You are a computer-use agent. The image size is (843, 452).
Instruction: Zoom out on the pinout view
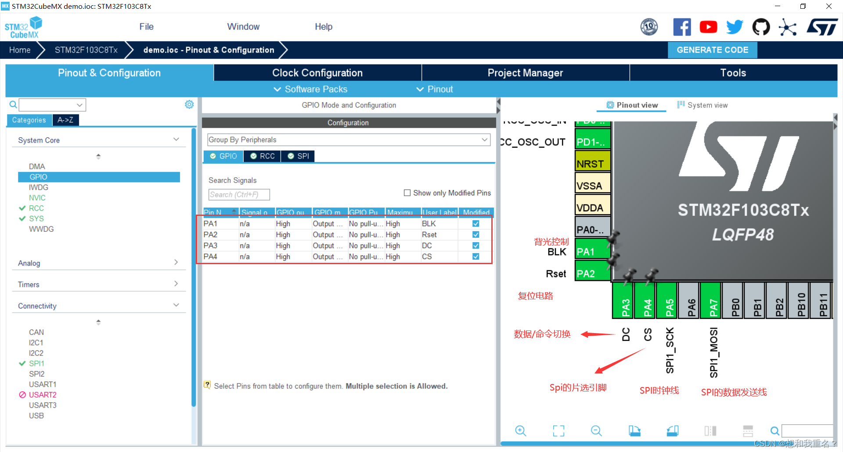pyautogui.click(x=596, y=431)
